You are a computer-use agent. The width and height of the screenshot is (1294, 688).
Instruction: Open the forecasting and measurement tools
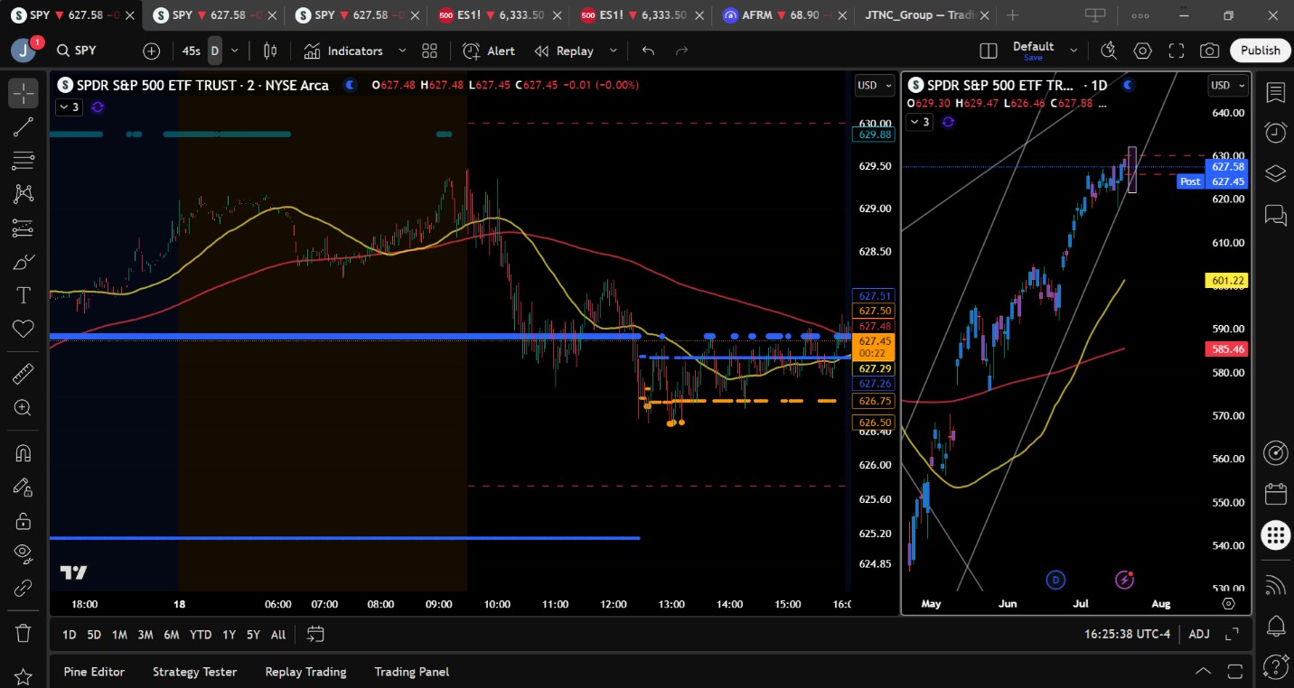click(x=23, y=228)
